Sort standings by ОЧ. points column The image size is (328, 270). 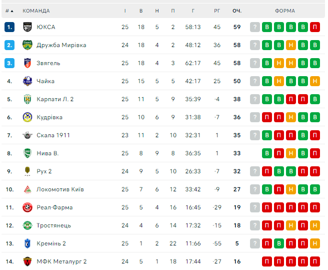tap(237, 11)
